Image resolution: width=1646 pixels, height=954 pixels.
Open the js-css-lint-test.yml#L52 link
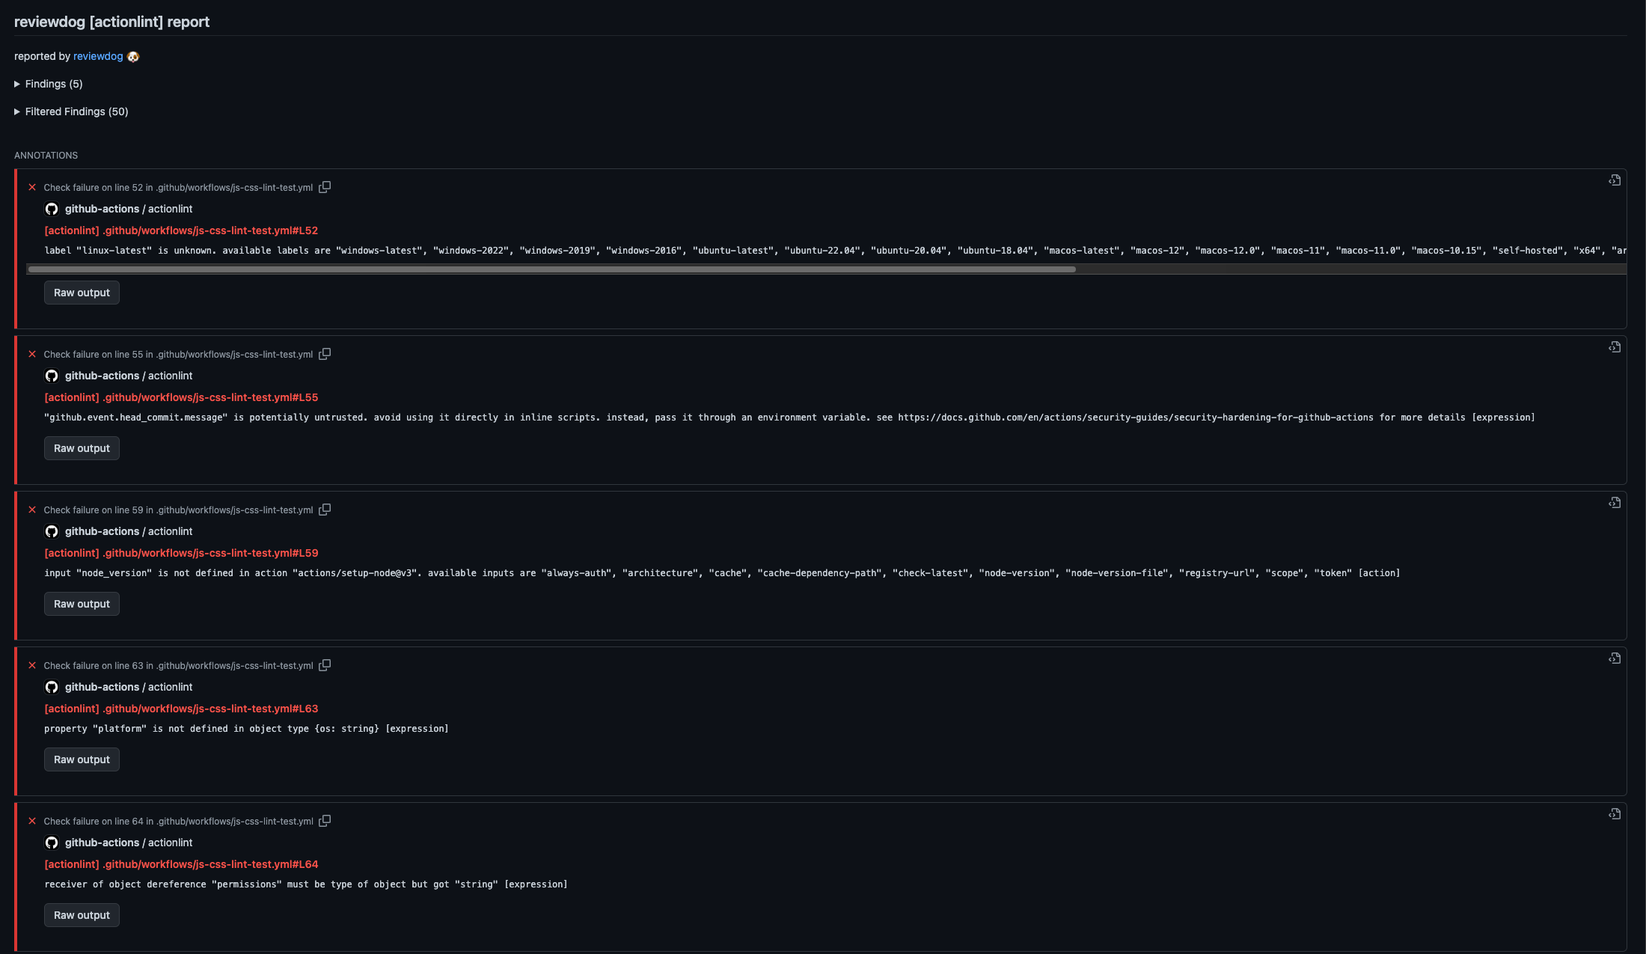181,230
